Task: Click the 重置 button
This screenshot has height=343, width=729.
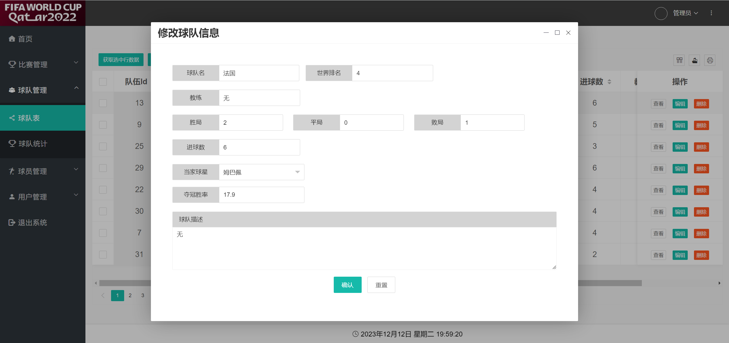Action: tap(381, 285)
